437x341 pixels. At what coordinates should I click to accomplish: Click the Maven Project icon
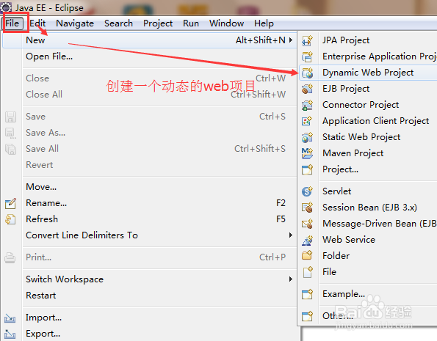coord(307,153)
